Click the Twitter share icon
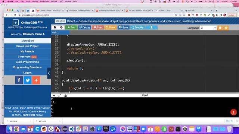This screenshot has width=239, height=134. click(x=28, y=80)
